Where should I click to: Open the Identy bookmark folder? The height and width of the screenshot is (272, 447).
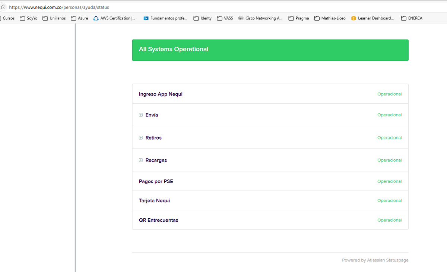[203, 18]
